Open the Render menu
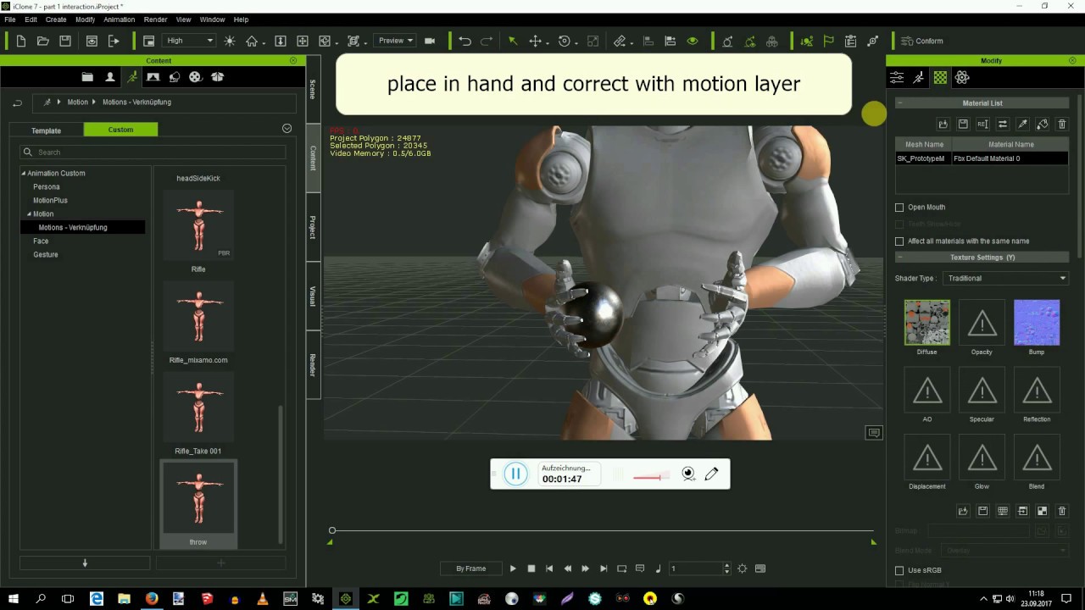 tap(155, 19)
